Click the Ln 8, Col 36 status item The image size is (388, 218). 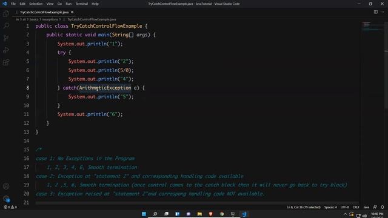coord(303,207)
